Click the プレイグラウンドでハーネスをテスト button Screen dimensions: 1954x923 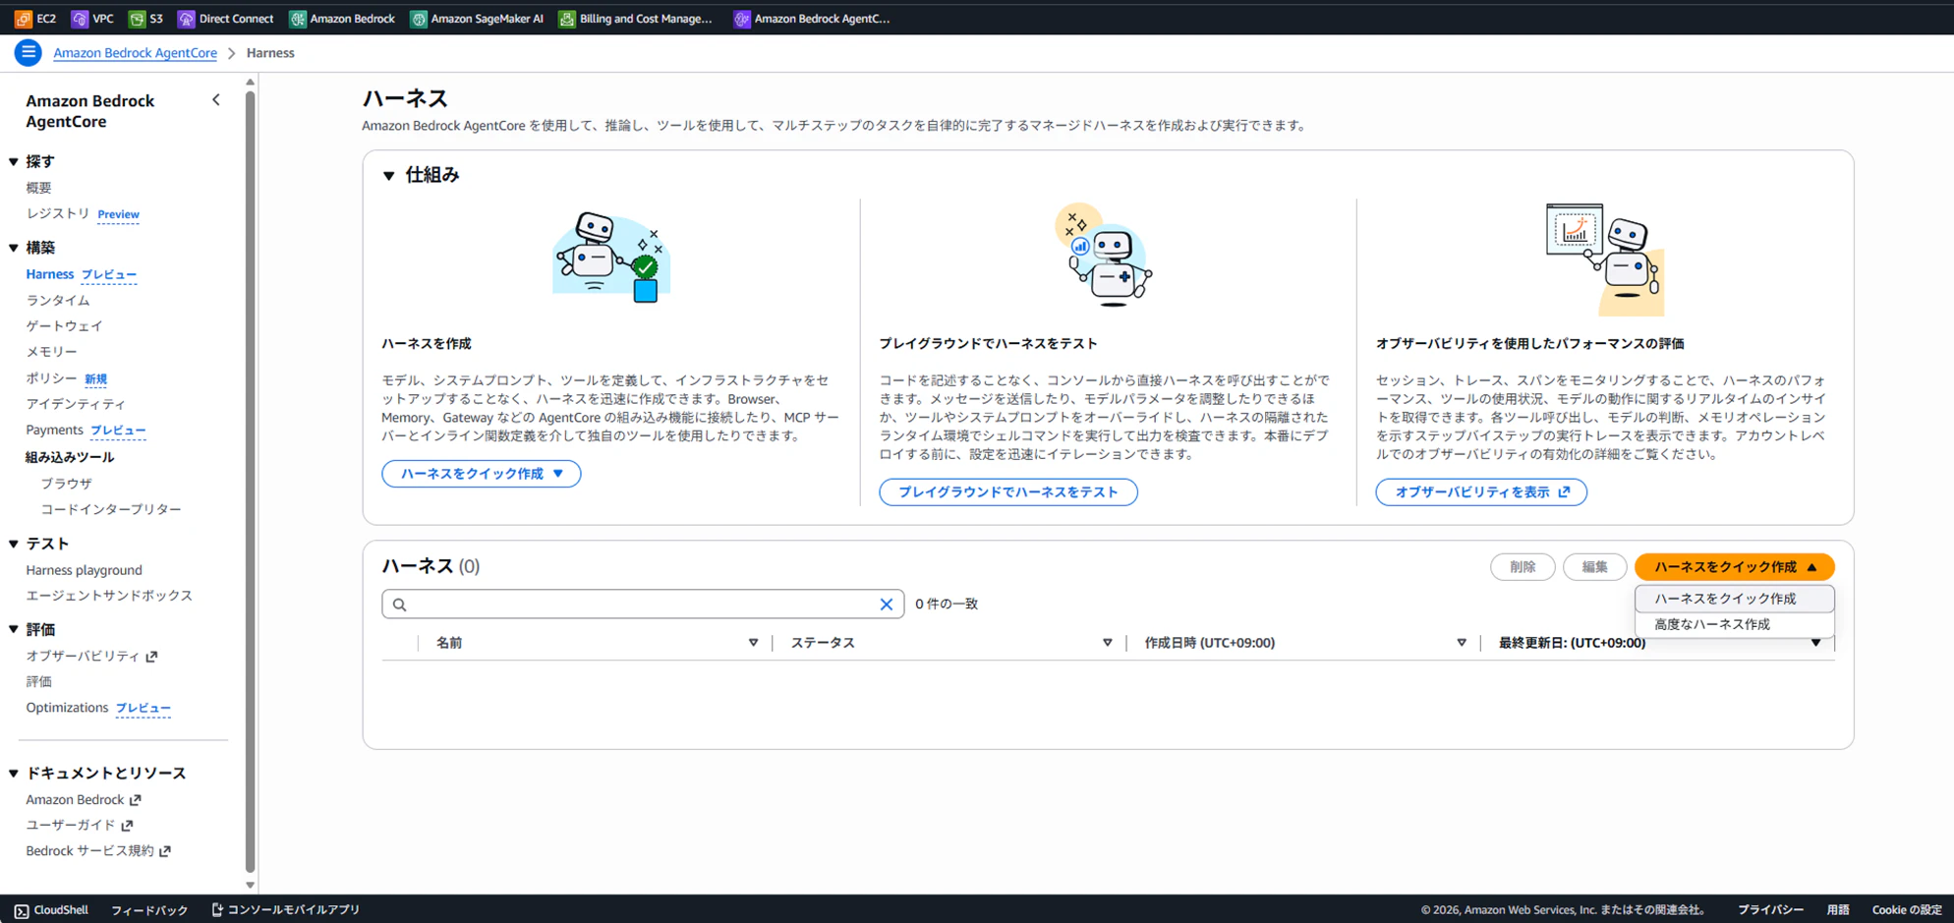(1008, 492)
